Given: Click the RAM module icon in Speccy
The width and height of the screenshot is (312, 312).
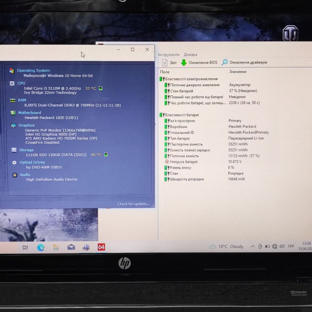Looking at the screenshot, I should (12, 100).
